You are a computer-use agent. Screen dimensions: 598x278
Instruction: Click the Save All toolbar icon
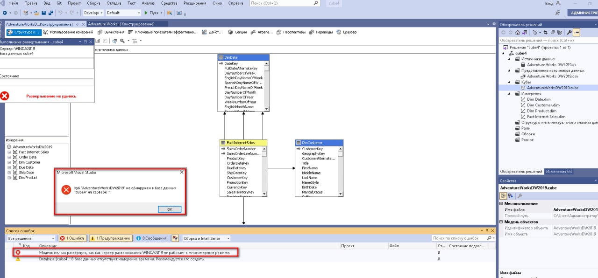pos(50,13)
